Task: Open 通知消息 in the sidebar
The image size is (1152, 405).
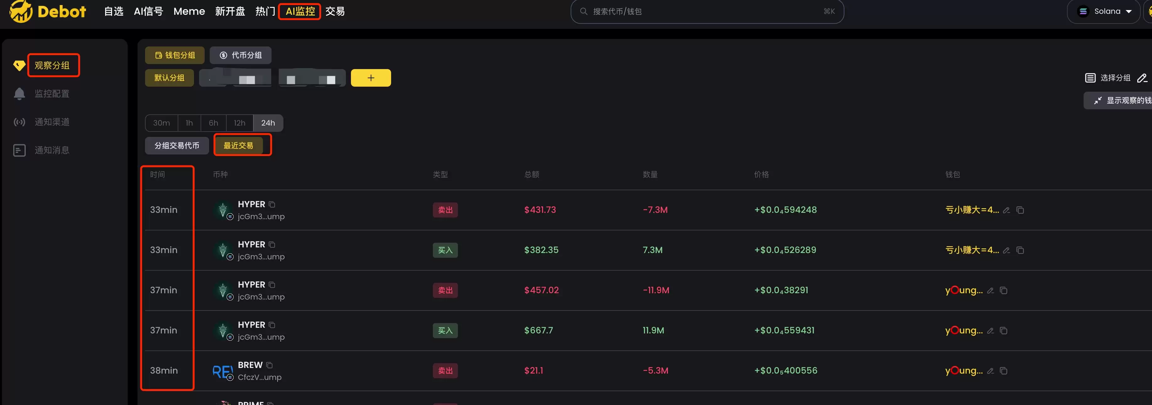Action: 52,150
